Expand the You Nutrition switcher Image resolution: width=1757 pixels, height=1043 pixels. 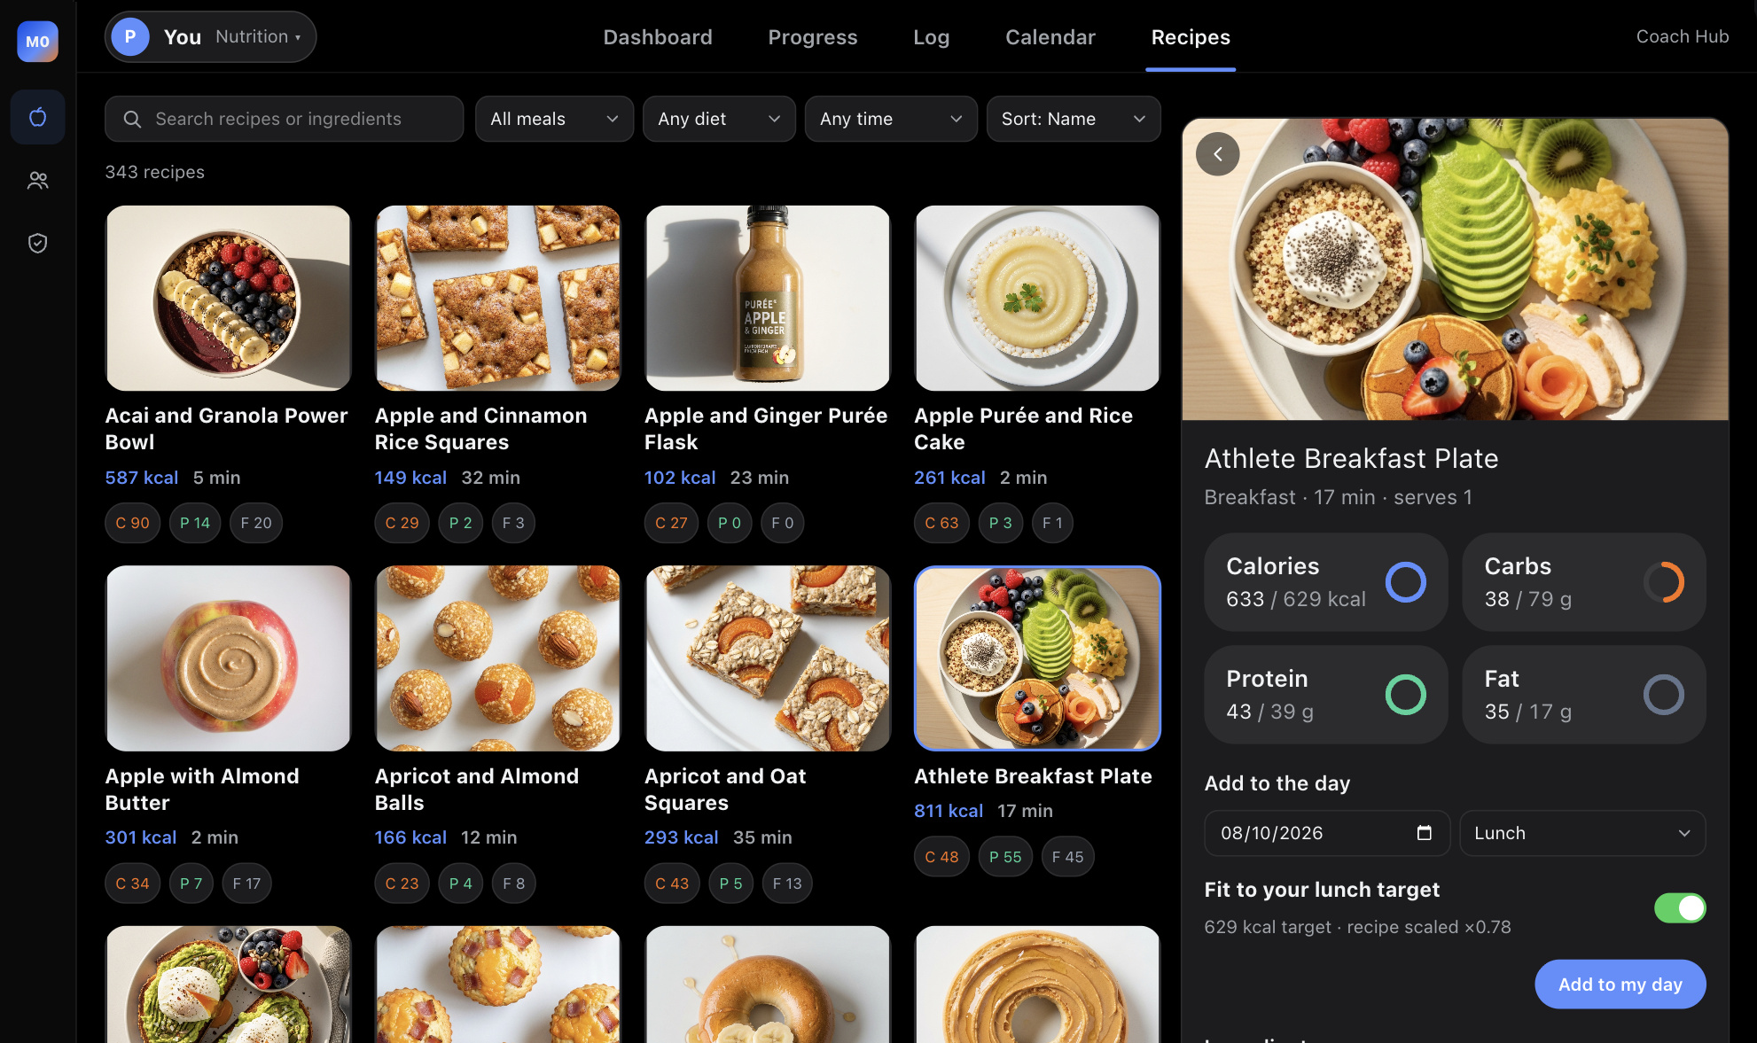coord(210,37)
